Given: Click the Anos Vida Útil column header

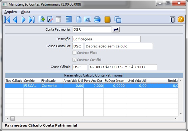Looking at the screenshot, I should click(73, 81).
